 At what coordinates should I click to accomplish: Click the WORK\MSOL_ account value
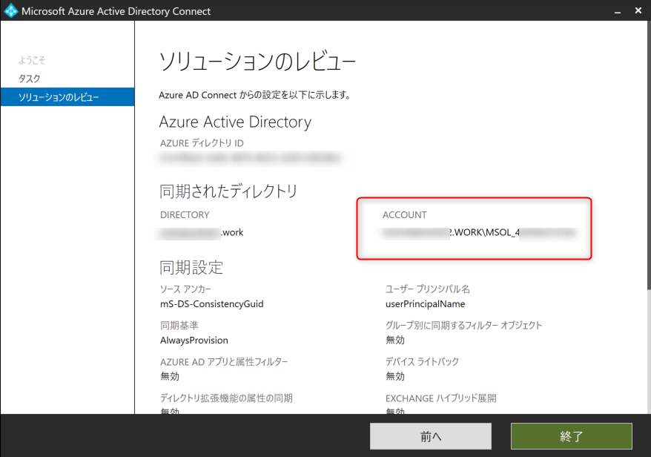480,233
